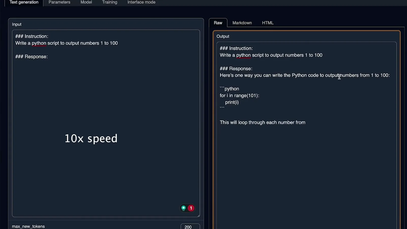This screenshot has height=229, width=407.
Task: Switch output view to Markdown
Action: (x=242, y=23)
